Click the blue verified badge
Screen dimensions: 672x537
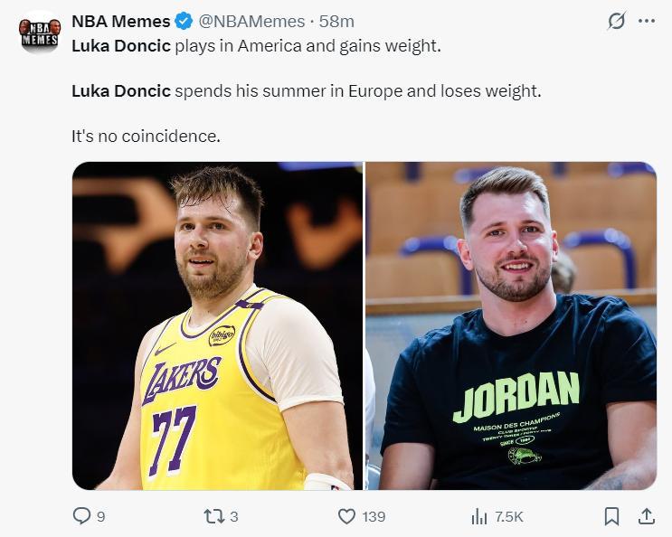pyautogui.click(x=185, y=21)
